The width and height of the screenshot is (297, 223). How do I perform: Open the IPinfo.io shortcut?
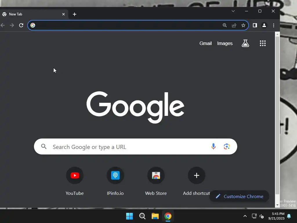tap(115, 181)
